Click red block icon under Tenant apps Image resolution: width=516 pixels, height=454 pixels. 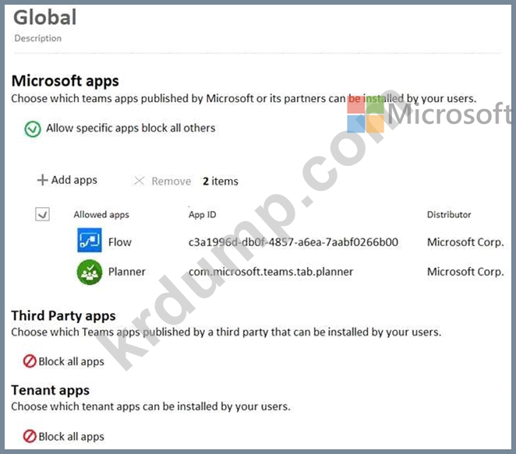tap(30, 436)
